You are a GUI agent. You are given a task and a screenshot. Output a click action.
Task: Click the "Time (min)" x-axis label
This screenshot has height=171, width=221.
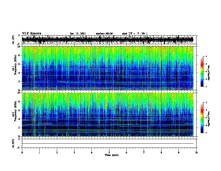pos(112,155)
